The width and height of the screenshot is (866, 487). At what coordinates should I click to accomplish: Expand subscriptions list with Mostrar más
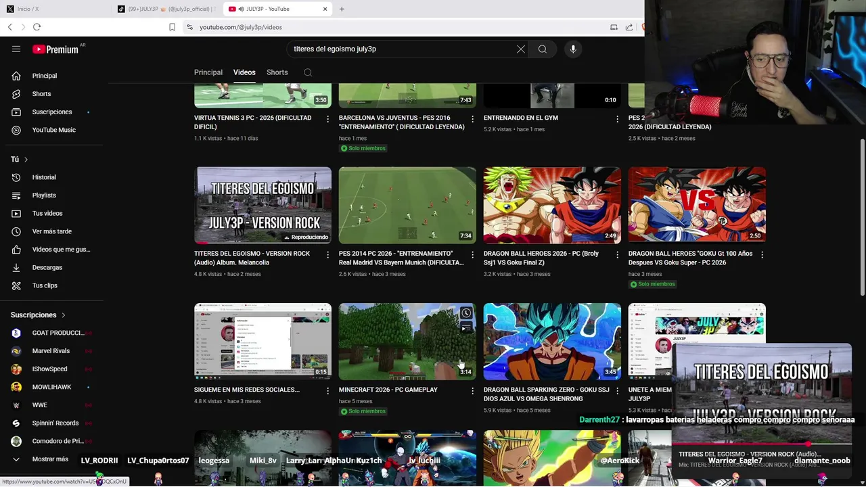pyautogui.click(x=51, y=459)
